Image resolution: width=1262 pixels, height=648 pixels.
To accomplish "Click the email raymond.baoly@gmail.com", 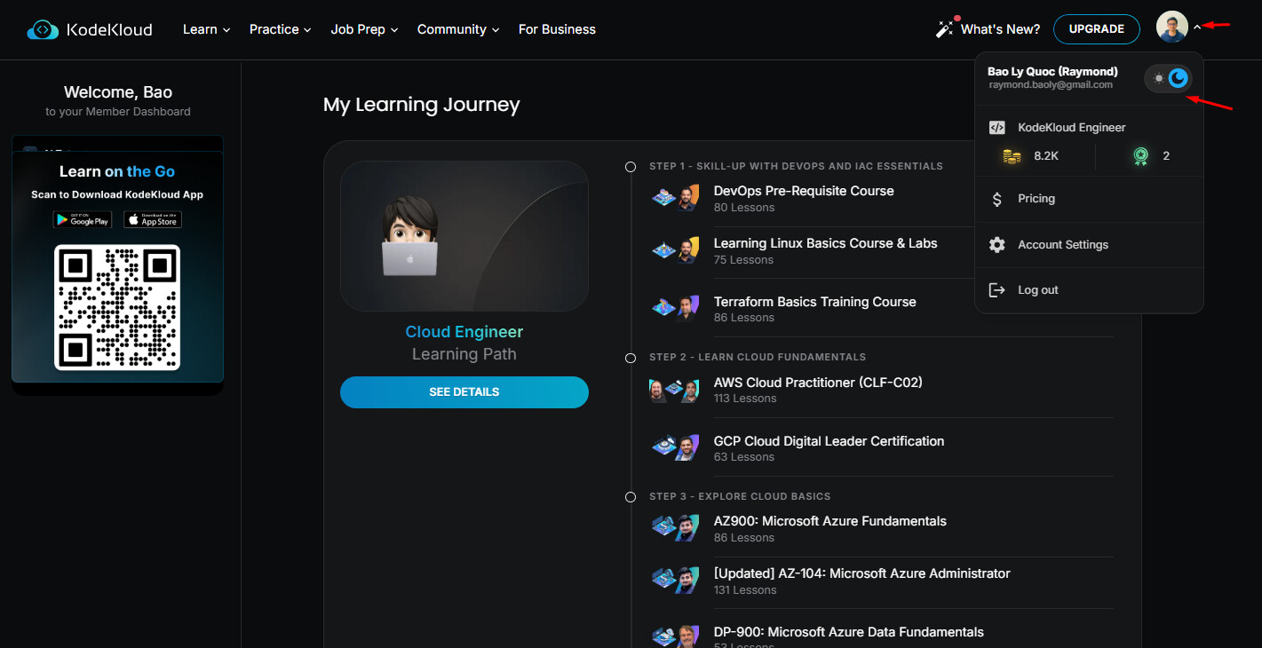I will pos(1051,85).
